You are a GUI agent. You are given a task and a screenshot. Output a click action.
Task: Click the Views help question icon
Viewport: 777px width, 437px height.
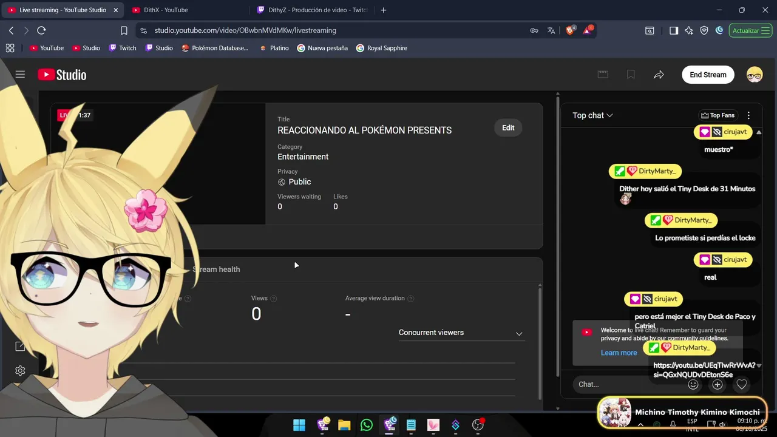coord(273,299)
